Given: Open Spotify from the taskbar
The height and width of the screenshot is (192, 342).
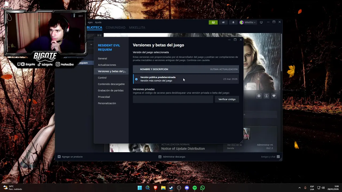Looking at the screenshot, I should click(x=195, y=188).
